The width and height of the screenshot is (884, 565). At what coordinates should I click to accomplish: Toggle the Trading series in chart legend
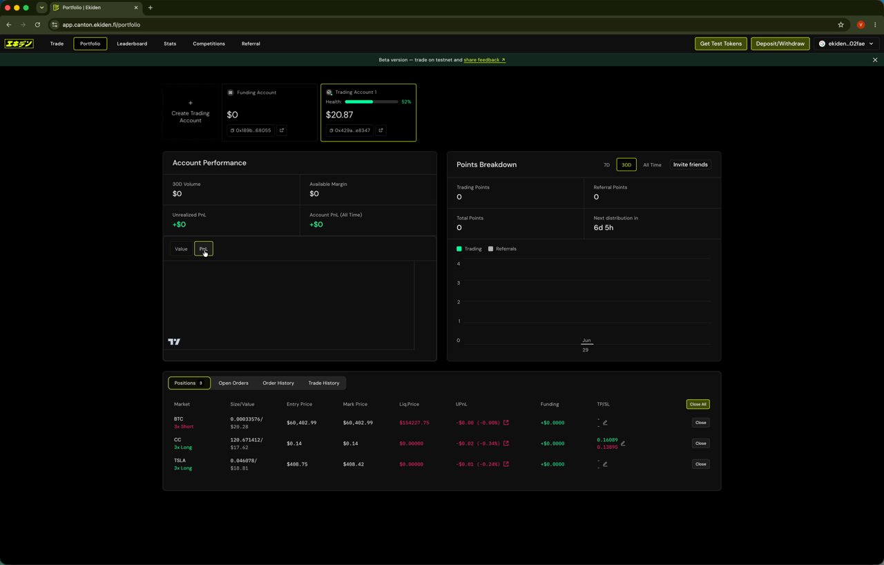[470, 249]
